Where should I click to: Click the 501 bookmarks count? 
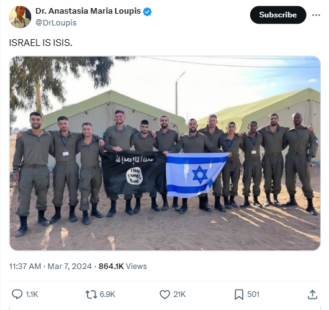click(253, 294)
